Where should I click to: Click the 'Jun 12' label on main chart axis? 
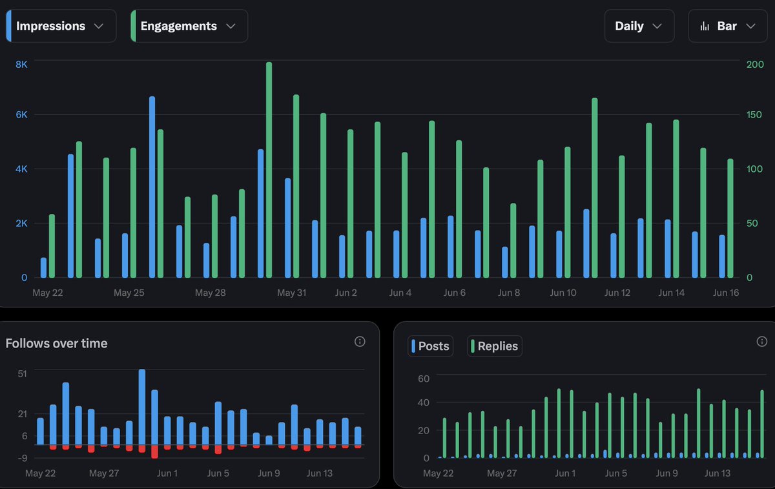[617, 293]
